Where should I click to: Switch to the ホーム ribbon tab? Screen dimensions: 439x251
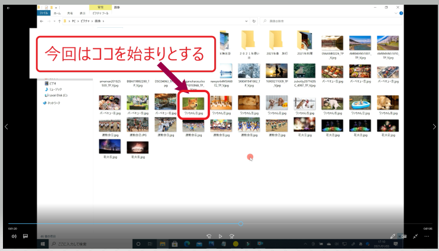click(x=57, y=13)
